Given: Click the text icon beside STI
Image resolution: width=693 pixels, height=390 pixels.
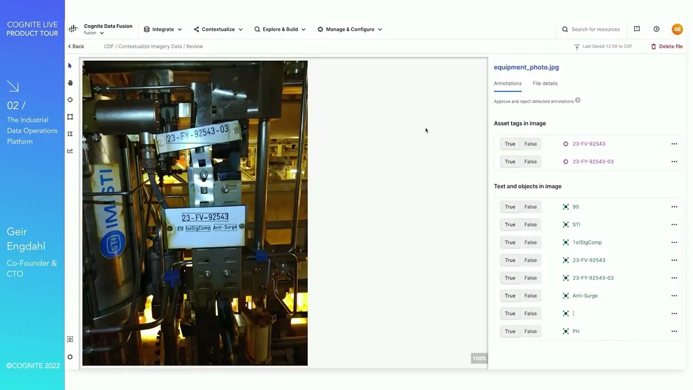Looking at the screenshot, I should click(566, 225).
